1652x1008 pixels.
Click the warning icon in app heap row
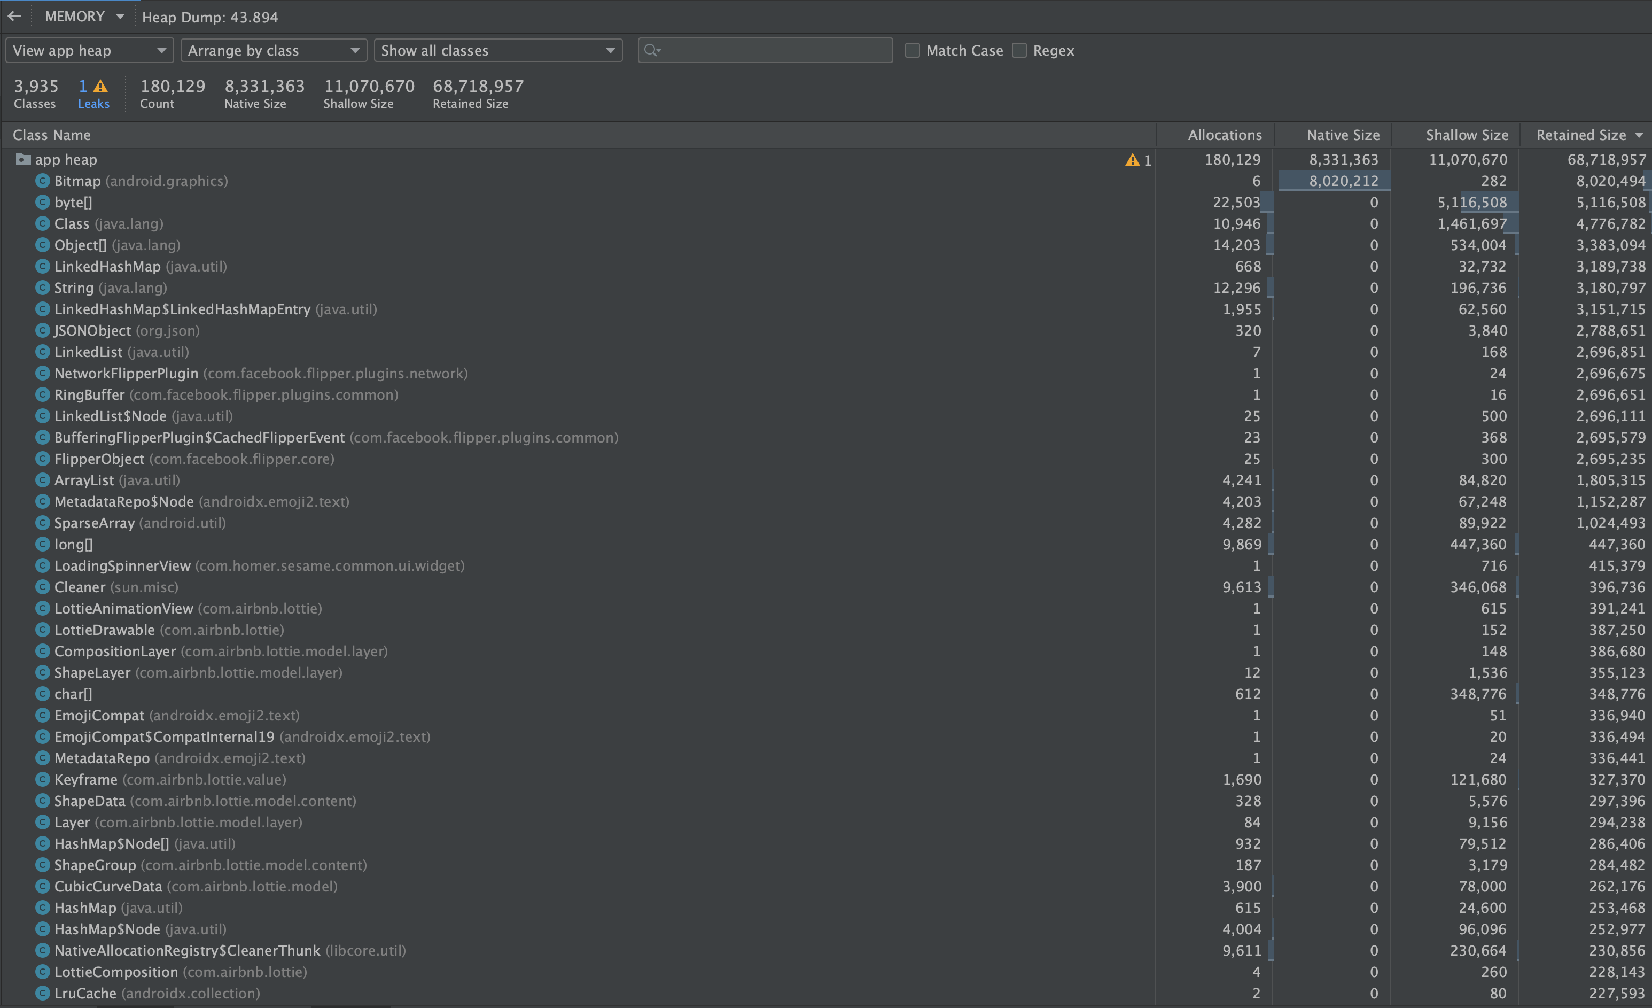[1132, 160]
